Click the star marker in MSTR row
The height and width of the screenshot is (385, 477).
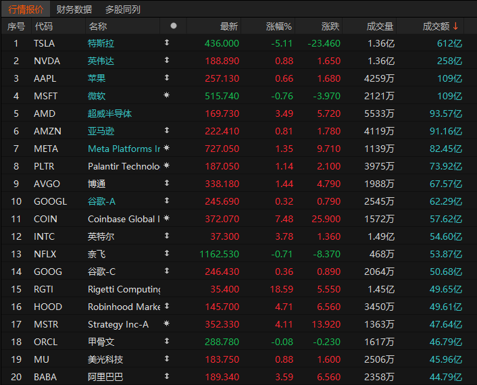[x=166, y=324]
